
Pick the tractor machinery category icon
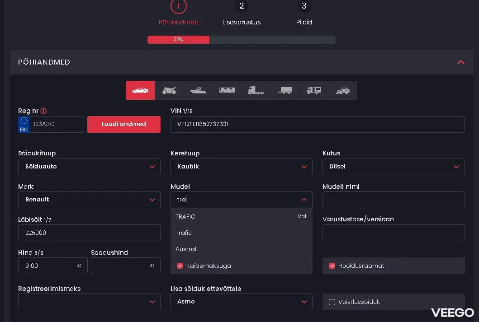click(342, 90)
